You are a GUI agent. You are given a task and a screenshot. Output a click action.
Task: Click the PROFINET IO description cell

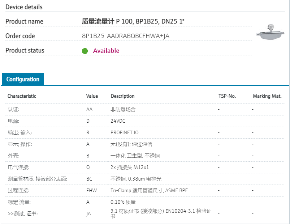pyautogui.click(x=124, y=132)
